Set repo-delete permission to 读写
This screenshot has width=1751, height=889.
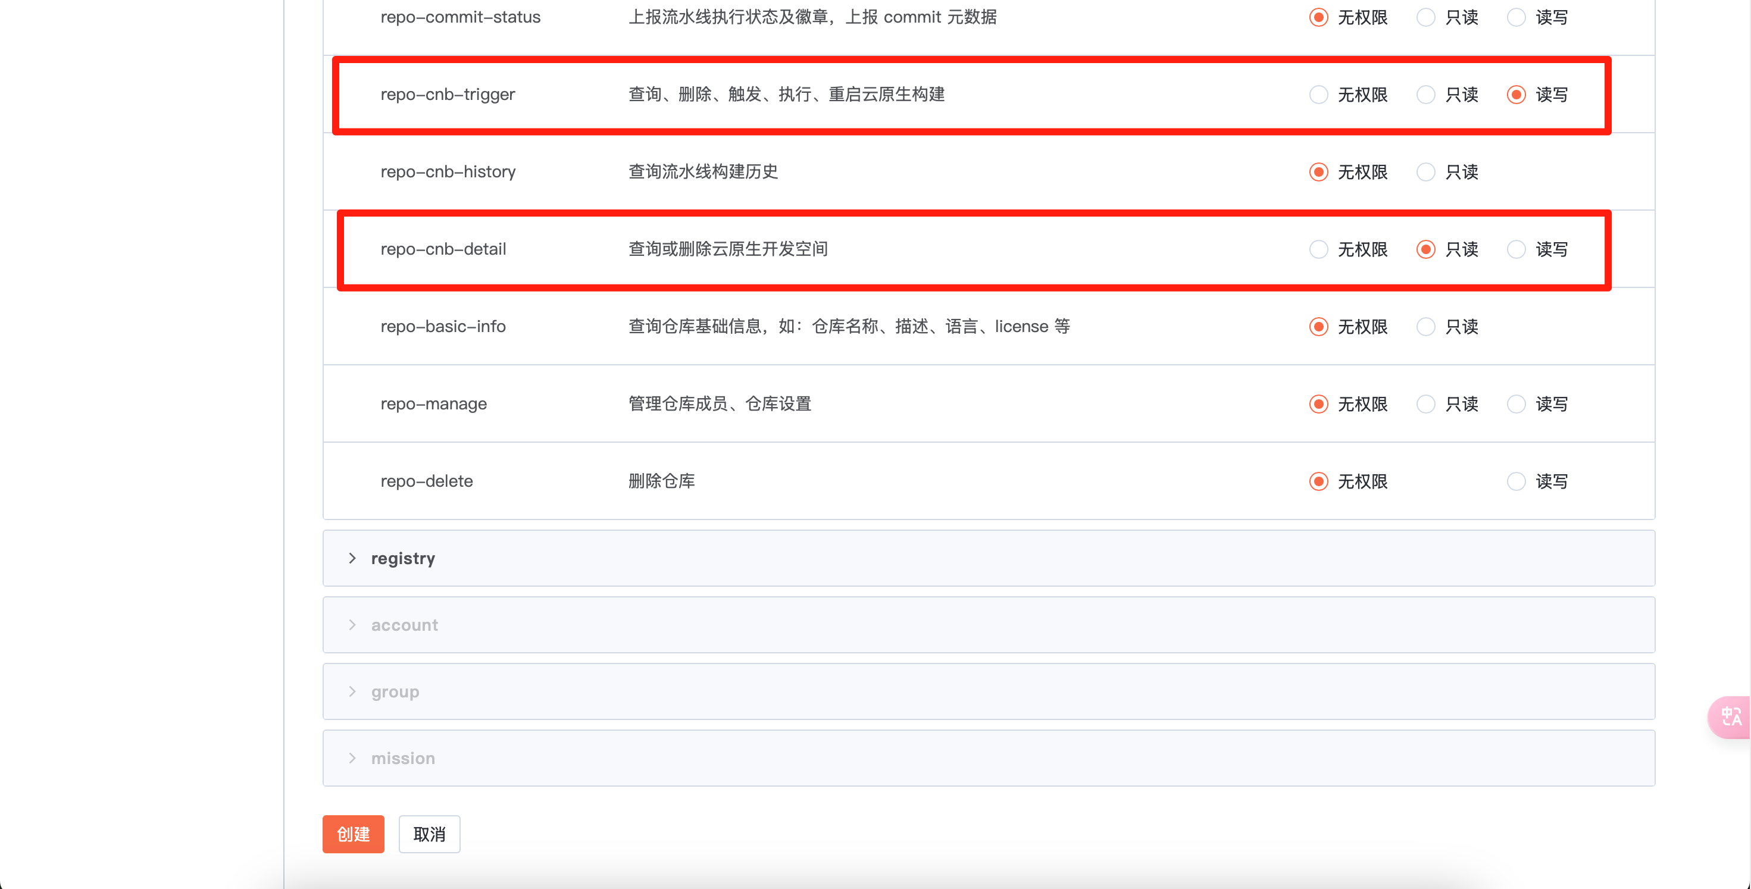(x=1515, y=481)
